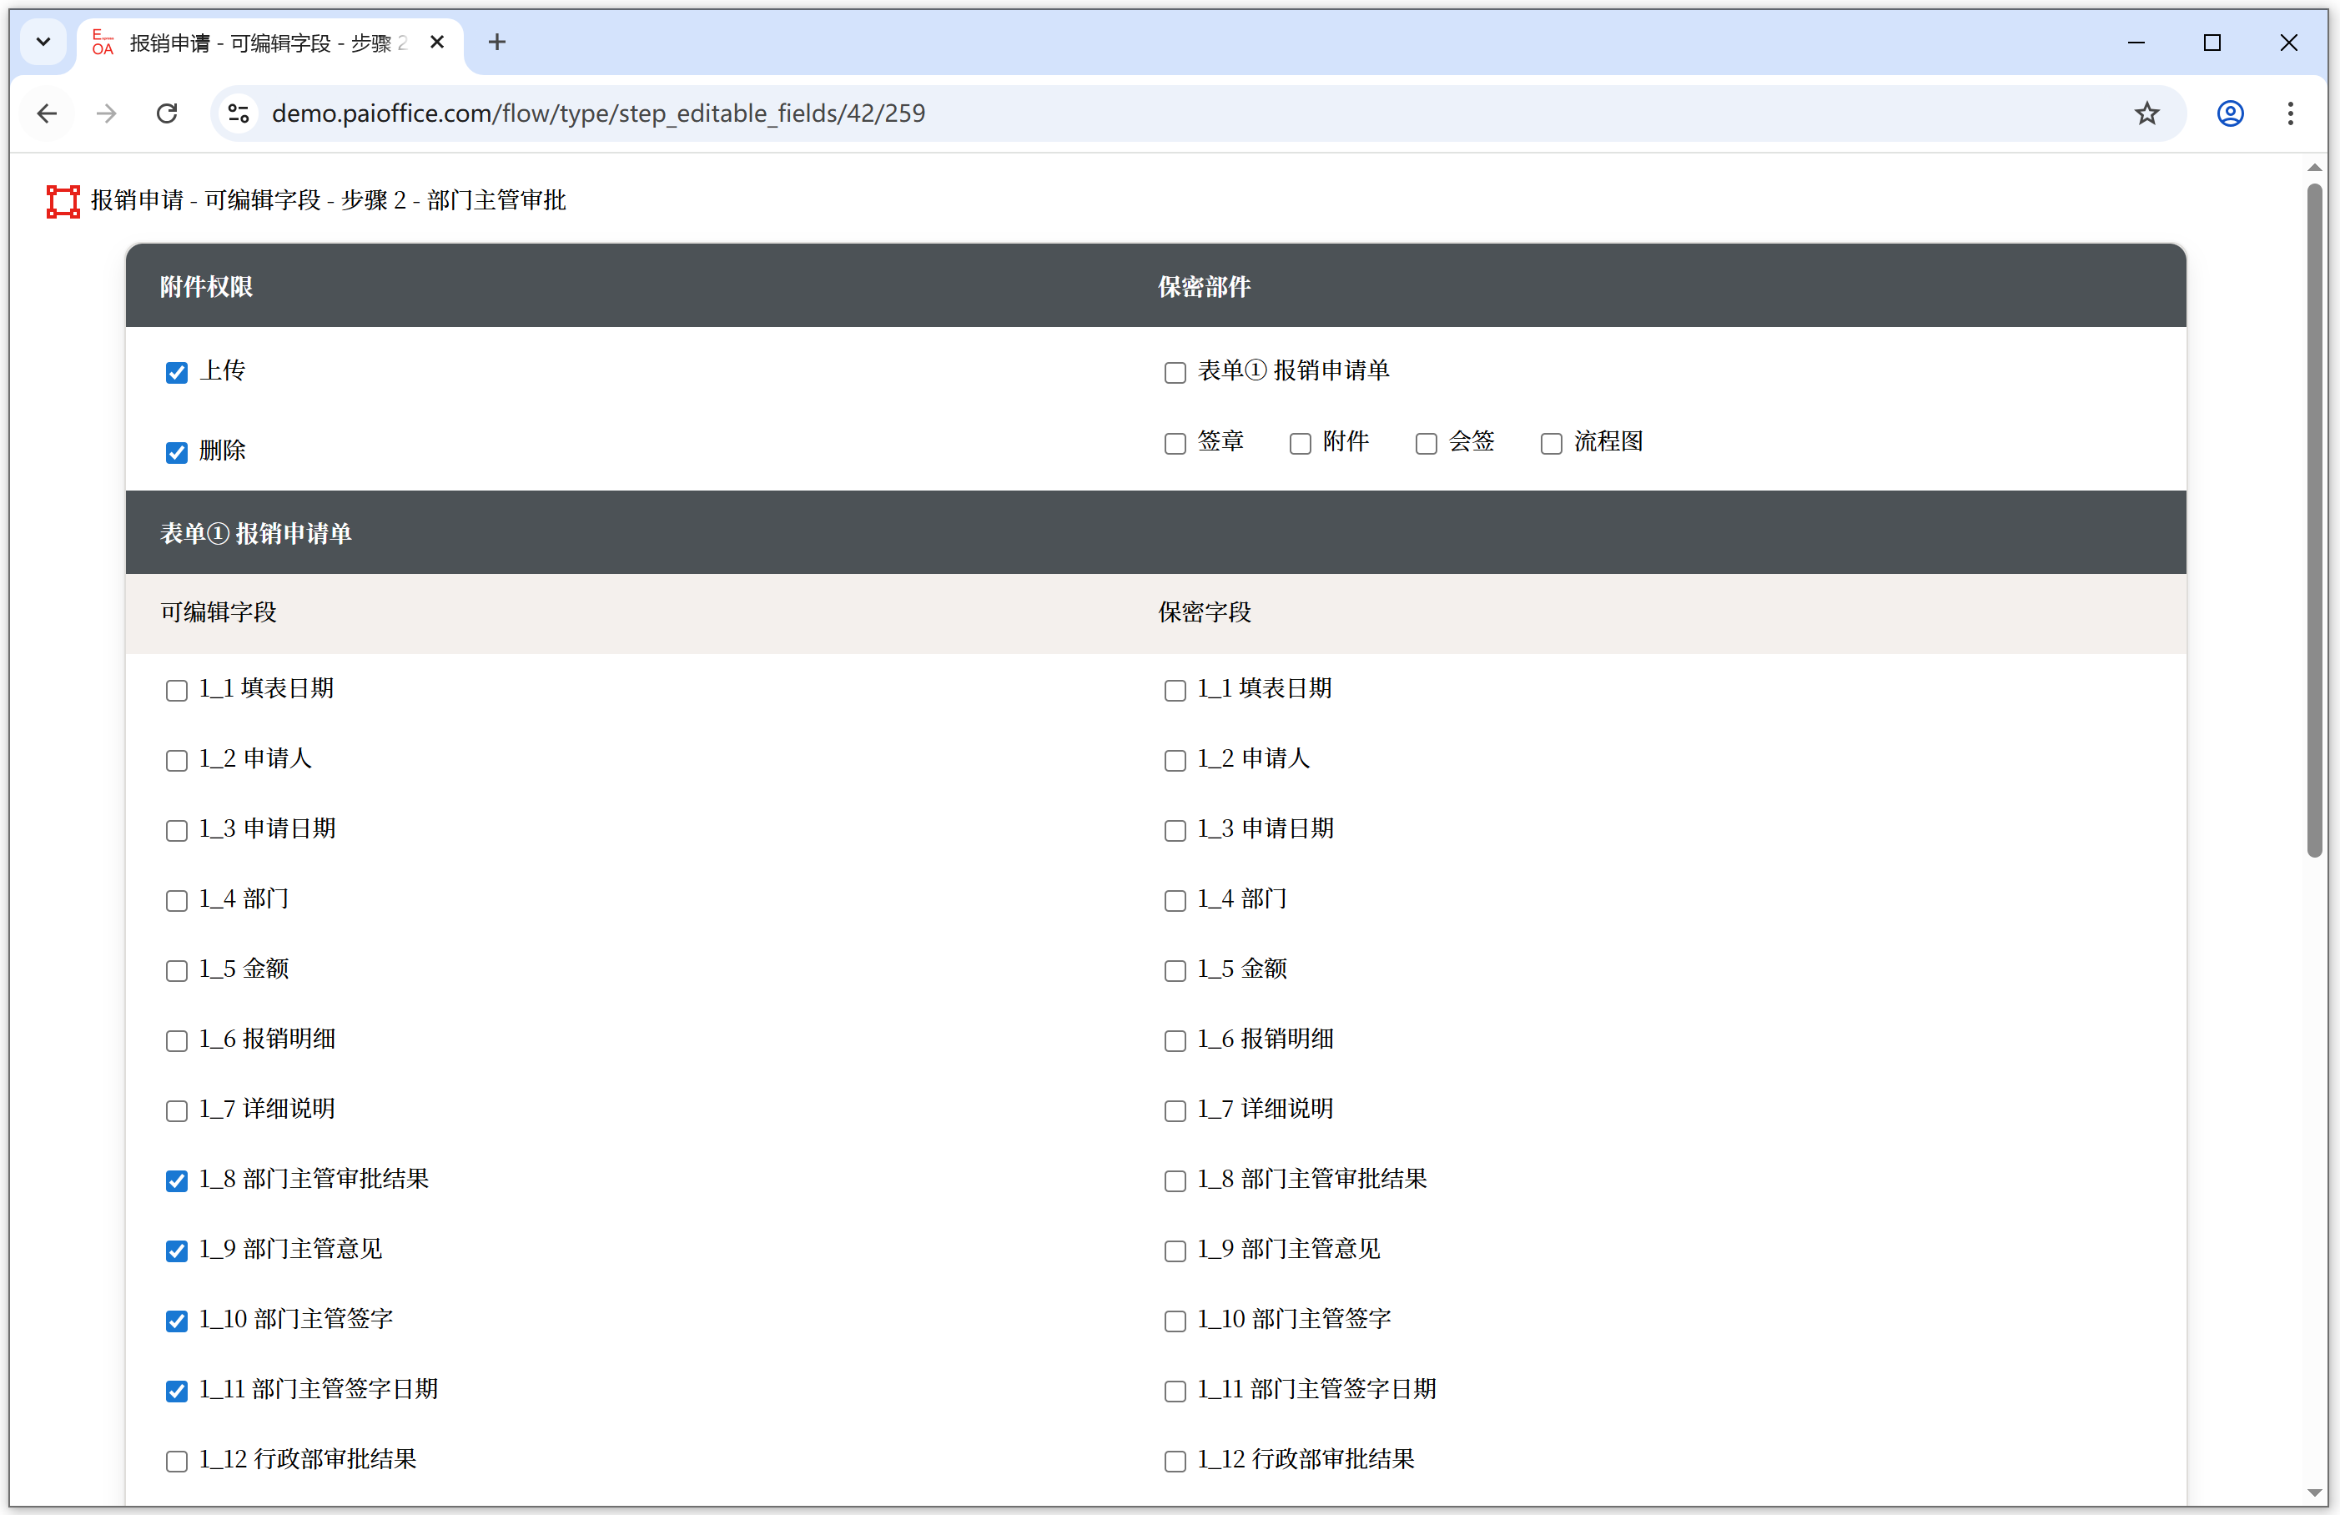Open the site information icon
The height and width of the screenshot is (1515, 2340).
point(239,113)
